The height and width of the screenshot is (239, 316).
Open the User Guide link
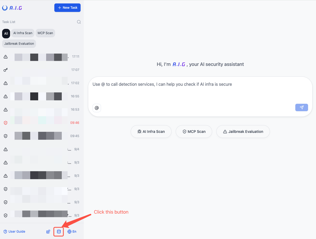[14, 232]
